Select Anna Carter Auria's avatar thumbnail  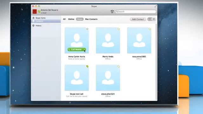[77, 40]
